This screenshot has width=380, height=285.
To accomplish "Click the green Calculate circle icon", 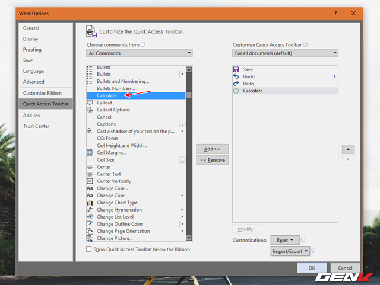I will pos(236,91).
